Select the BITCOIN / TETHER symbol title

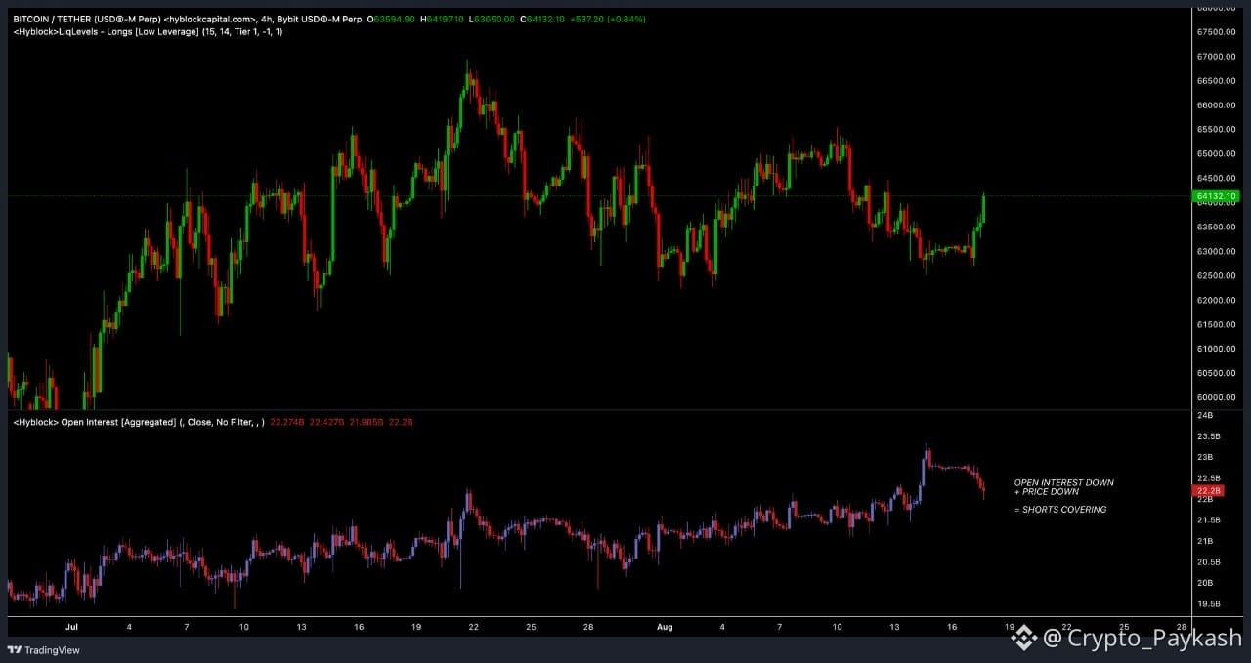pyautogui.click(x=86, y=20)
